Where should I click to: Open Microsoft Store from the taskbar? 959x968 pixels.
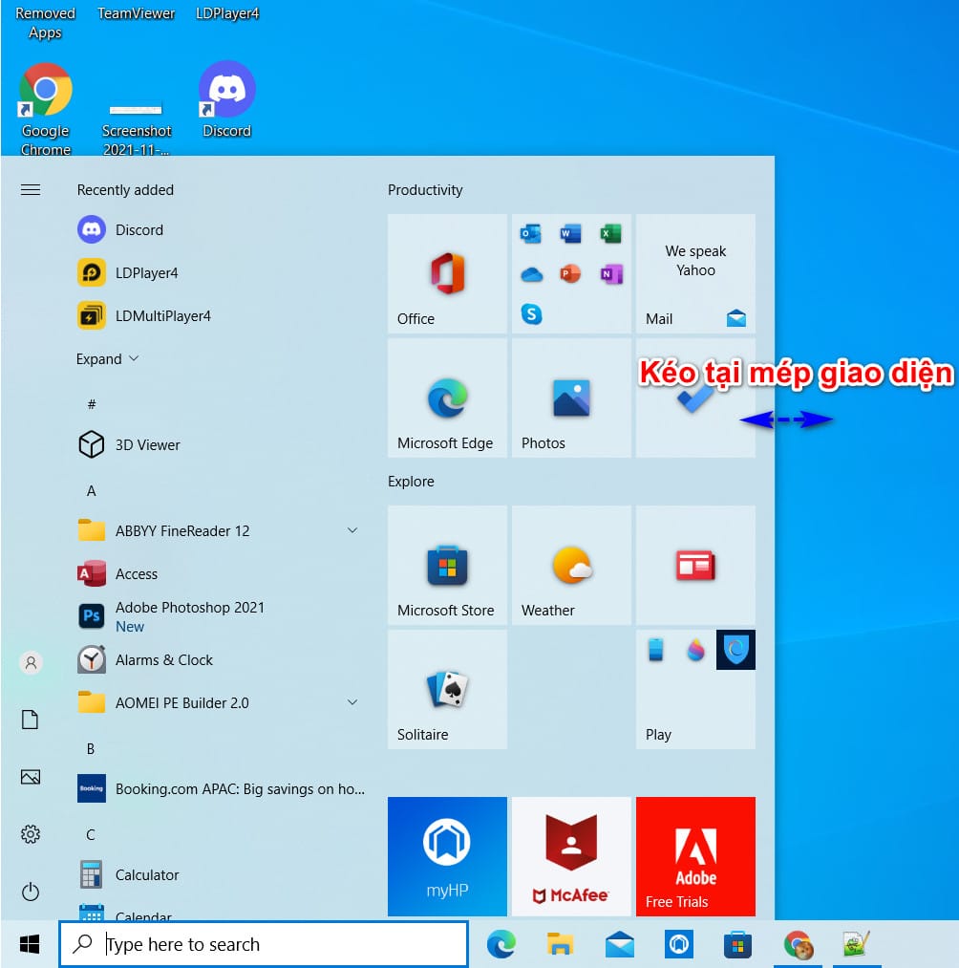737,944
